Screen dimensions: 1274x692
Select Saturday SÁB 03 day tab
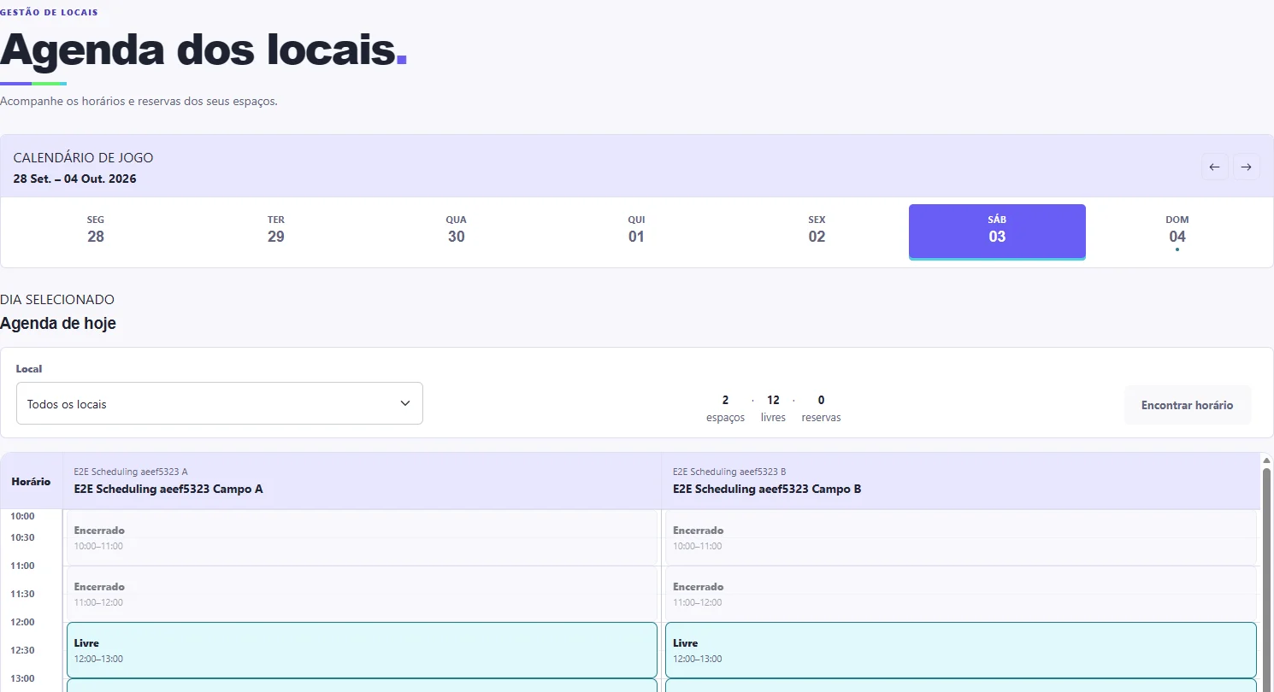[x=997, y=232]
